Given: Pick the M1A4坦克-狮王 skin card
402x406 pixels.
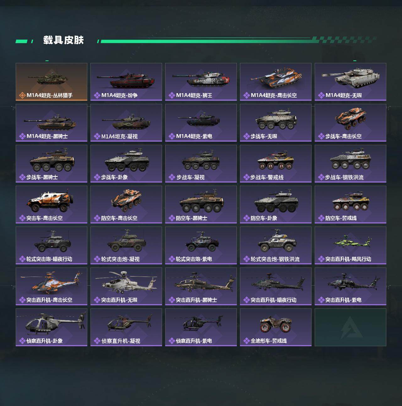Looking at the screenshot, I should coord(201,82).
